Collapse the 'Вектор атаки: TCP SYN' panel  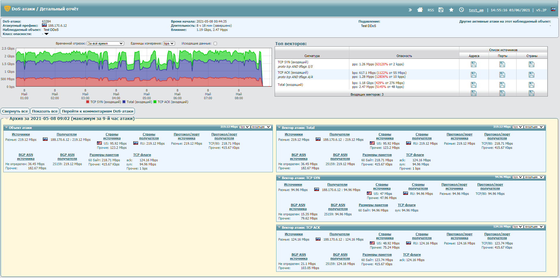coord(279,178)
